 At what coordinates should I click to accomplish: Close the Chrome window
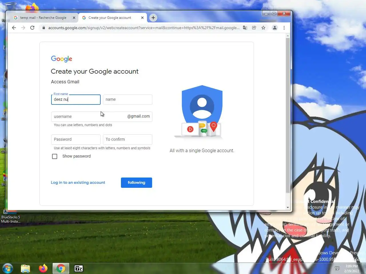(284, 13)
